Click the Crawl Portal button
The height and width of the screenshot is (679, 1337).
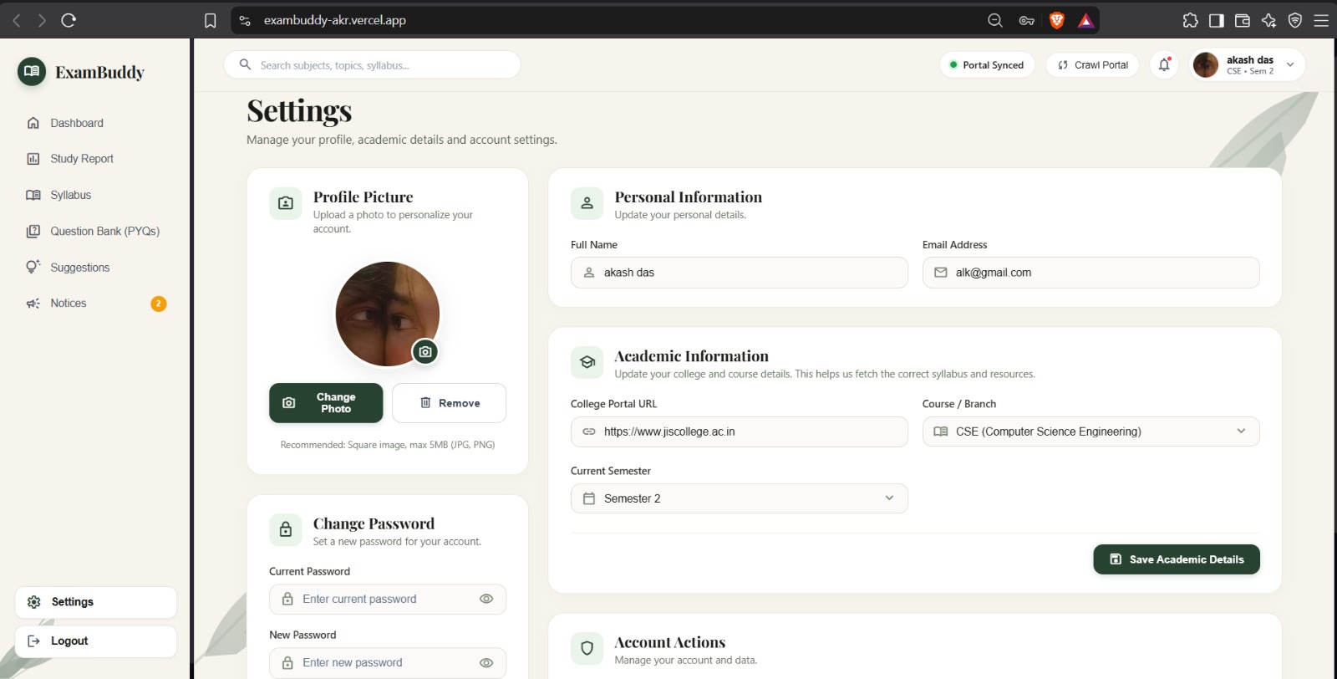pos(1092,64)
